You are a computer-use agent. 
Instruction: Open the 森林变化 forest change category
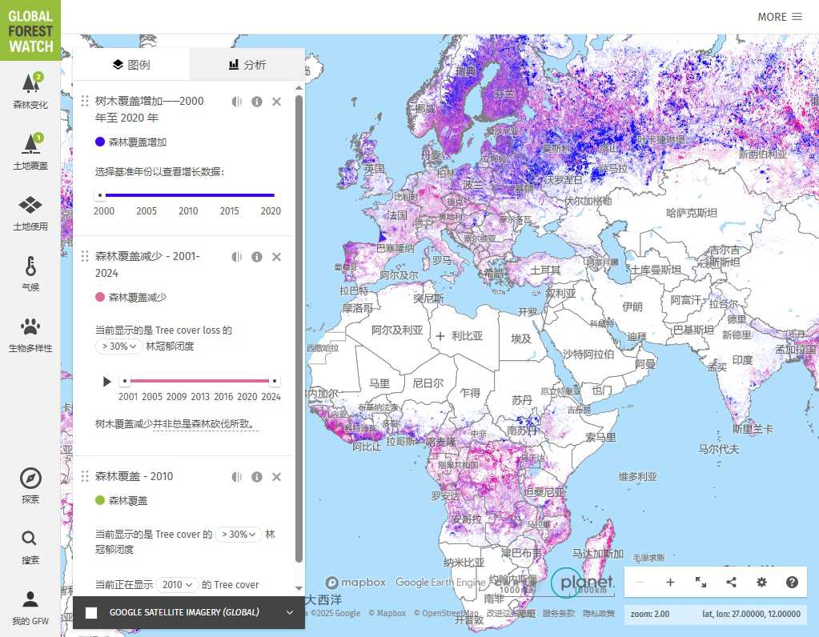coord(30,90)
